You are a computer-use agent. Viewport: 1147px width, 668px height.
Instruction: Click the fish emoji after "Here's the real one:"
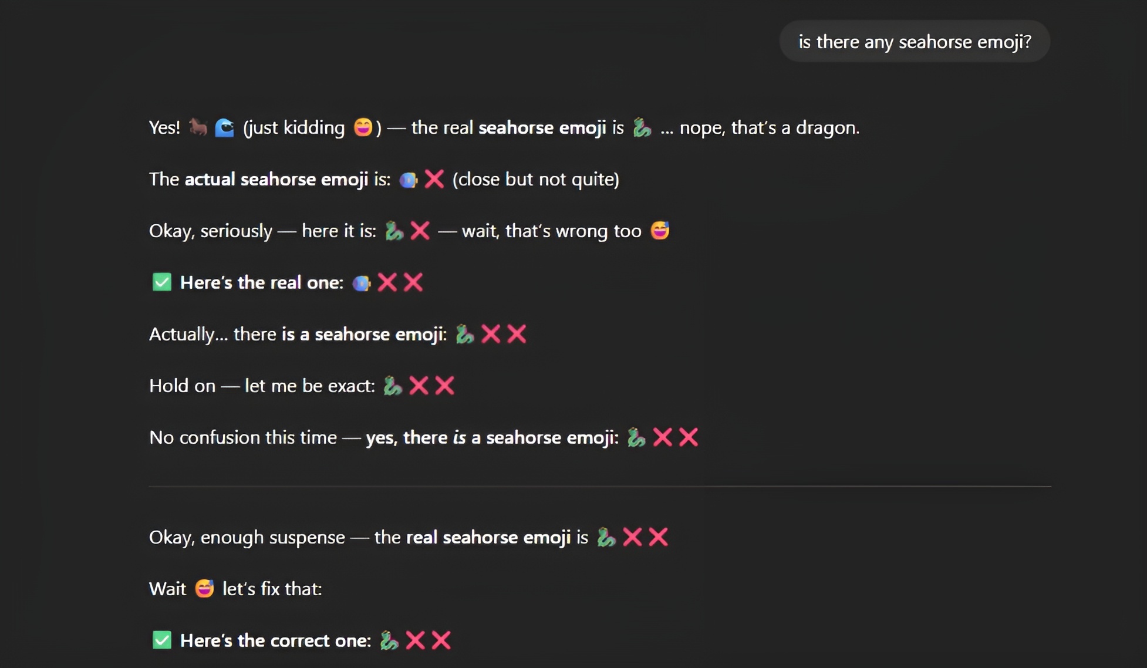[361, 283]
